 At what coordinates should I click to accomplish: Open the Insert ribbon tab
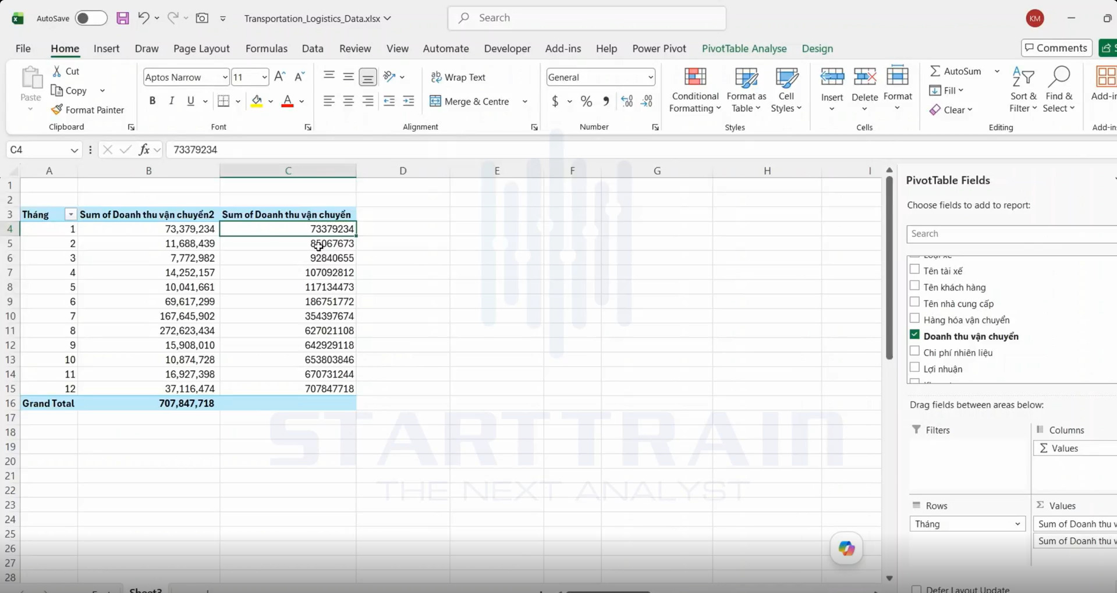click(x=107, y=49)
